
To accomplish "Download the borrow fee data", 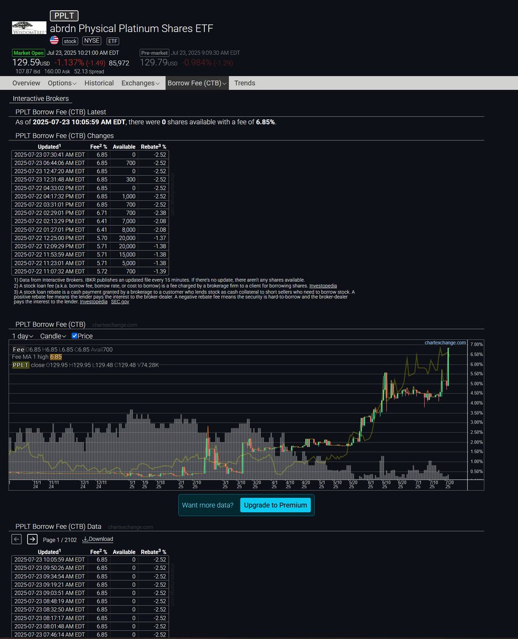I will [x=97, y=539].
